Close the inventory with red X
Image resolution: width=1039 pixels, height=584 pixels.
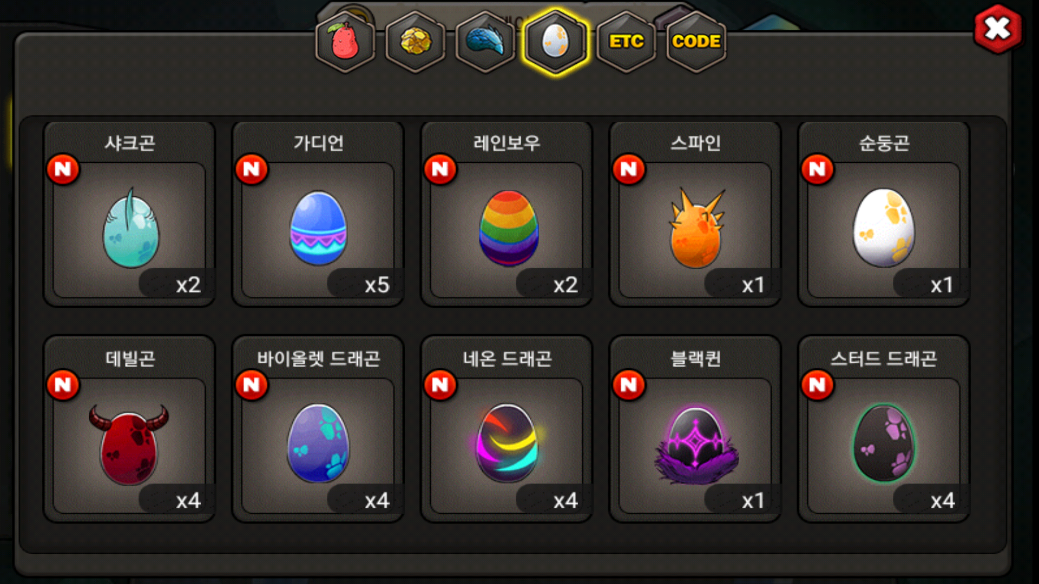pyautogui.click(x=998, y=29)
